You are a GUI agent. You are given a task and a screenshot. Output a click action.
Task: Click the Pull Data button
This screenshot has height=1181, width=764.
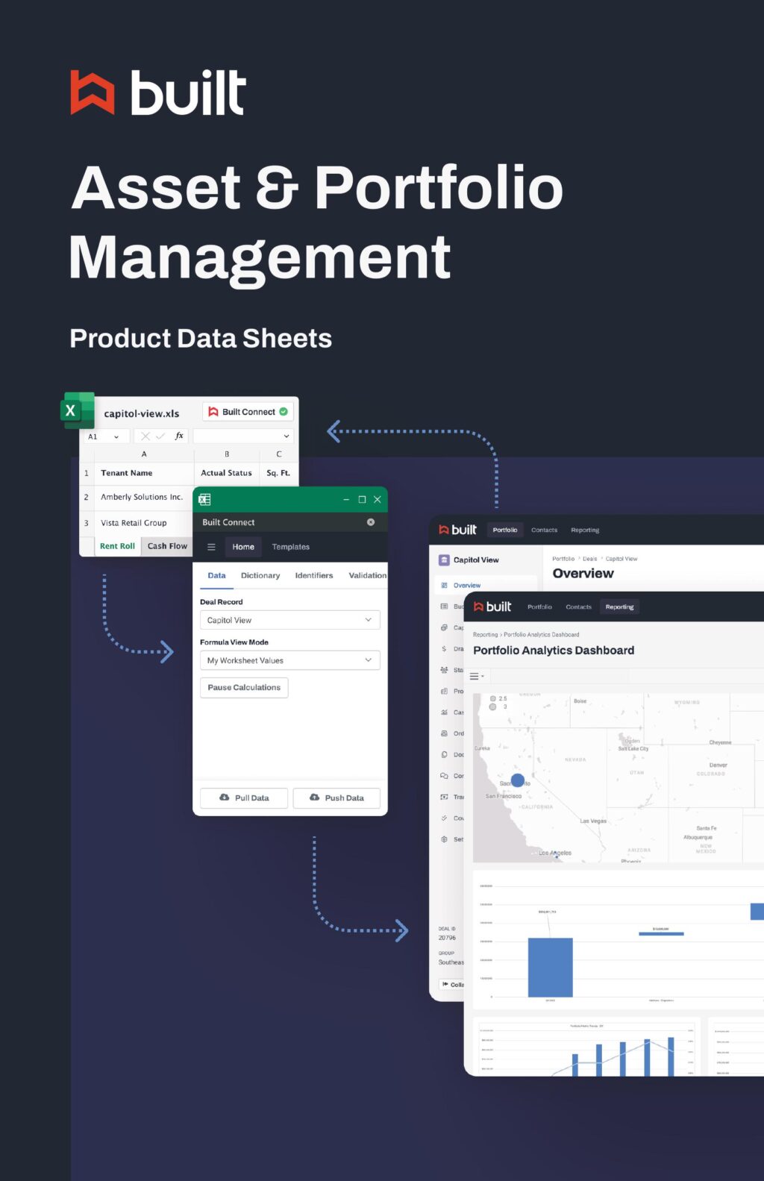point(244,798)
